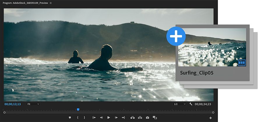Open the wrench settings menu
Screen dimensions: 262x122
[191, 104]
